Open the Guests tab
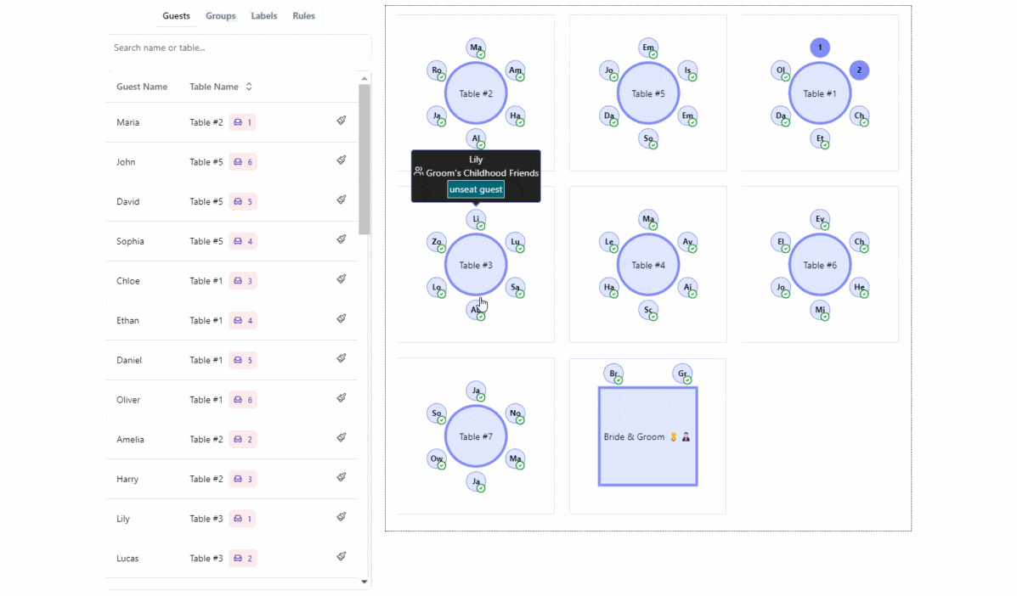Screen dimensions: 1017x596 tap(177, 15)
